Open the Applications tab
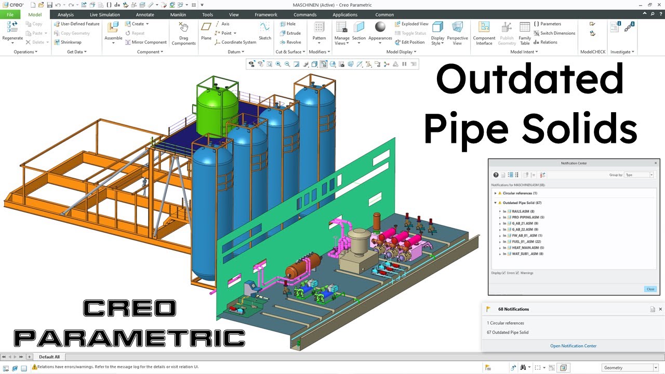This screenshot has height=374, width=665. pyautogui.click(x=345, y=15)
